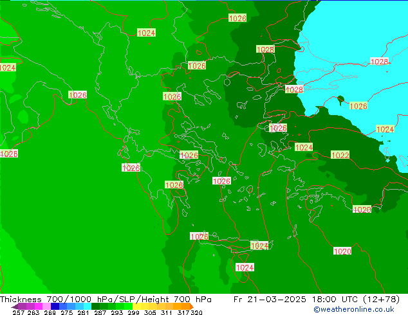
Task: Click the legend value 263
Action: point(33,312)
